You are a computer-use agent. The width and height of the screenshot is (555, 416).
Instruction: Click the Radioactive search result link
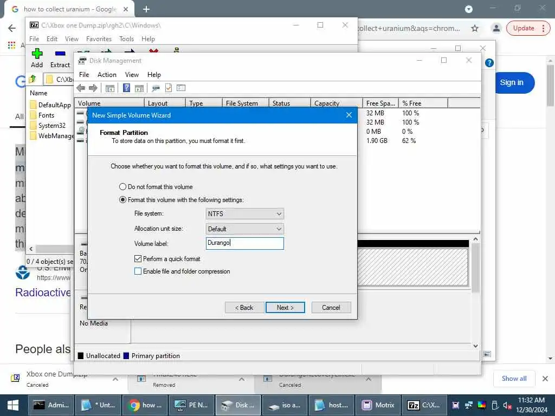(x=43, y=292)
